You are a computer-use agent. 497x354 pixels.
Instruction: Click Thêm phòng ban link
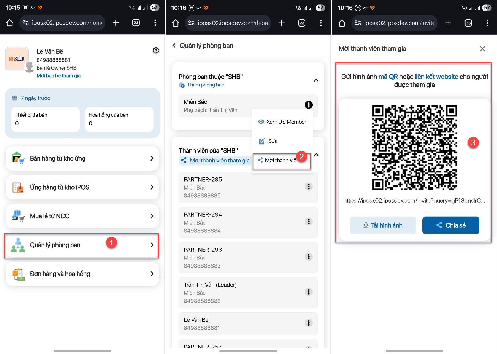pos(206,85)
